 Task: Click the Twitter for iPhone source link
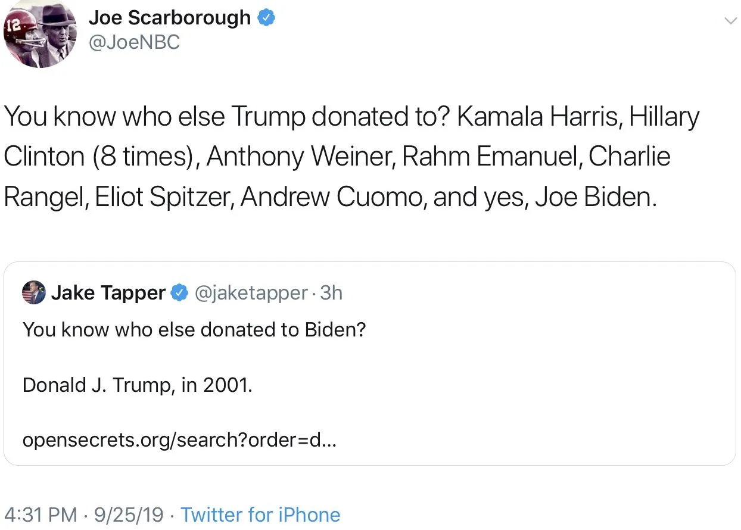tap(260, 515)
